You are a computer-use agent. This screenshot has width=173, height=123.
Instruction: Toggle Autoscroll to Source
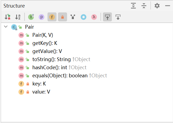tap(107, 17)
